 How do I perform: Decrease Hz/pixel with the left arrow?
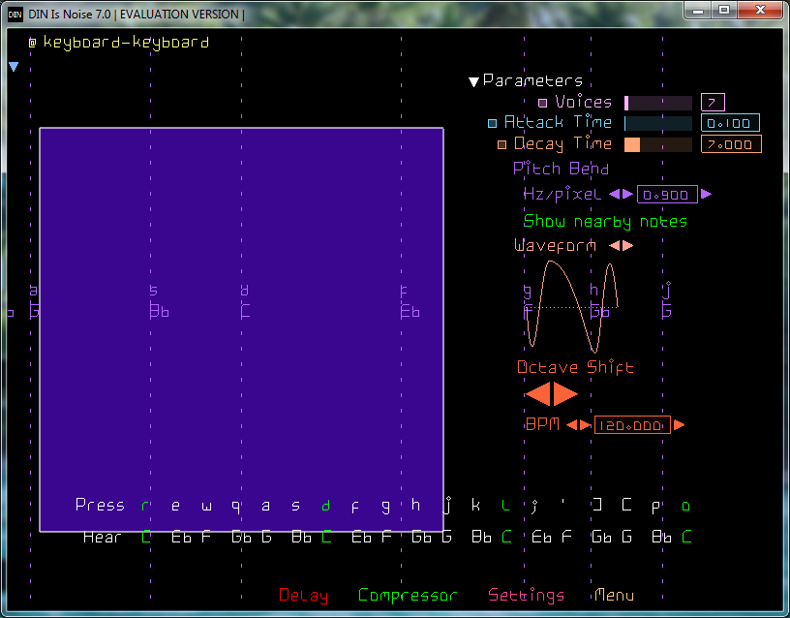point(614,195)
